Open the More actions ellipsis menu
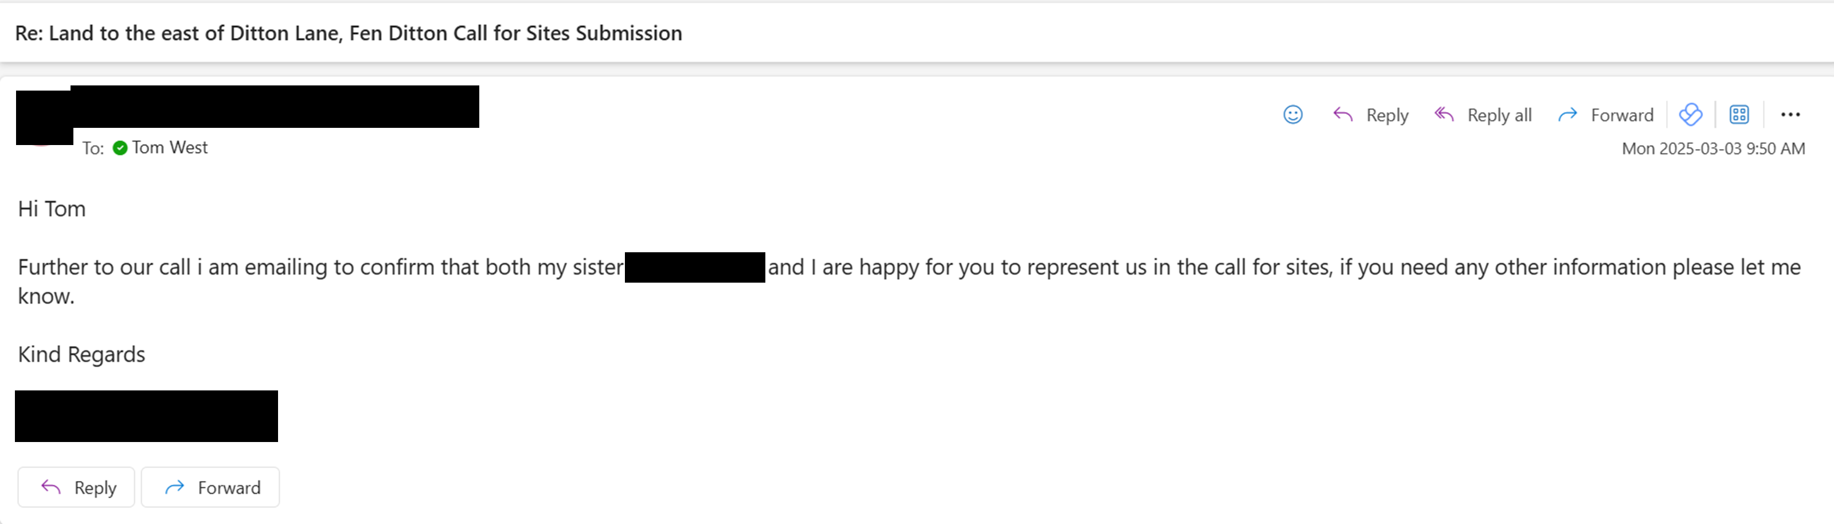Image resolution: width=1834 pixels, height=524 pixels. [x=1790, y=115]
